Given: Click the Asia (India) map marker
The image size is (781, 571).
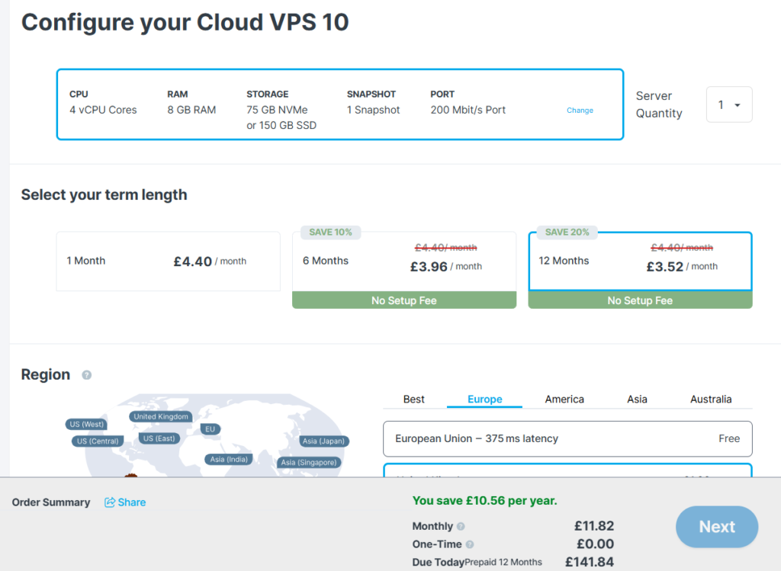Looking at the screenshot, I should (229, 459).
